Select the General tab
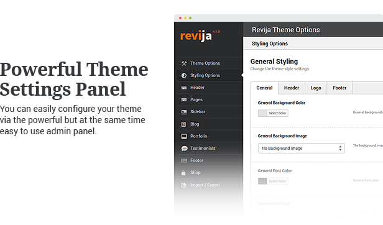Image resolution: width=383 pixels, height=225 pixels. point(264,88)
